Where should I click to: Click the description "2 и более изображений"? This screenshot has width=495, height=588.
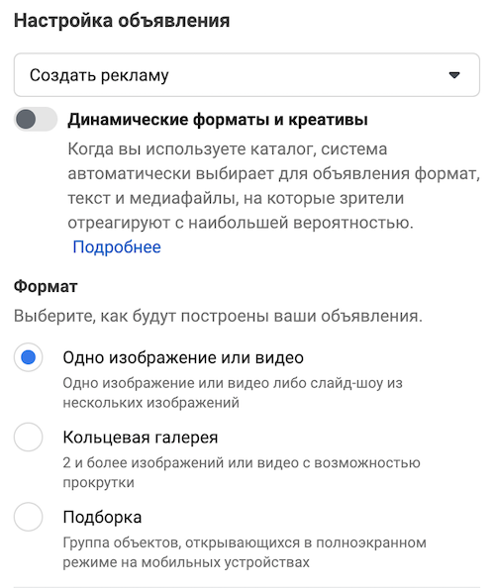[242, 472]
